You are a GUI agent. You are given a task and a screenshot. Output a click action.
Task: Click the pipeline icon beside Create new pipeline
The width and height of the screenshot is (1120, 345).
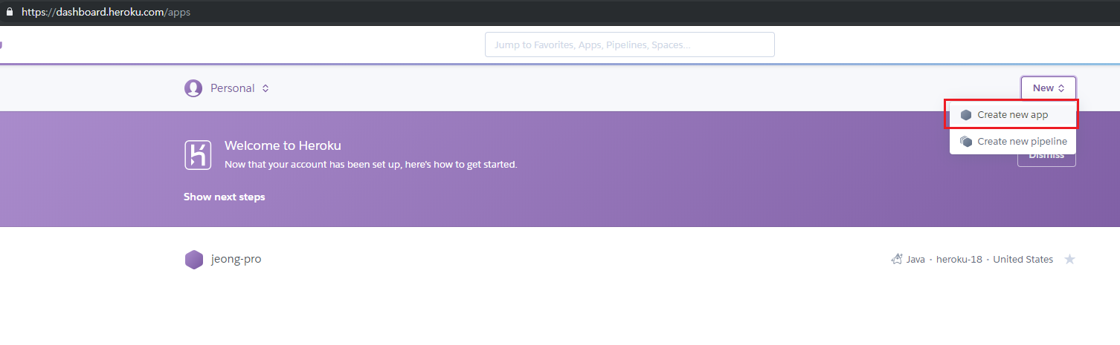[x=966, y=141]
